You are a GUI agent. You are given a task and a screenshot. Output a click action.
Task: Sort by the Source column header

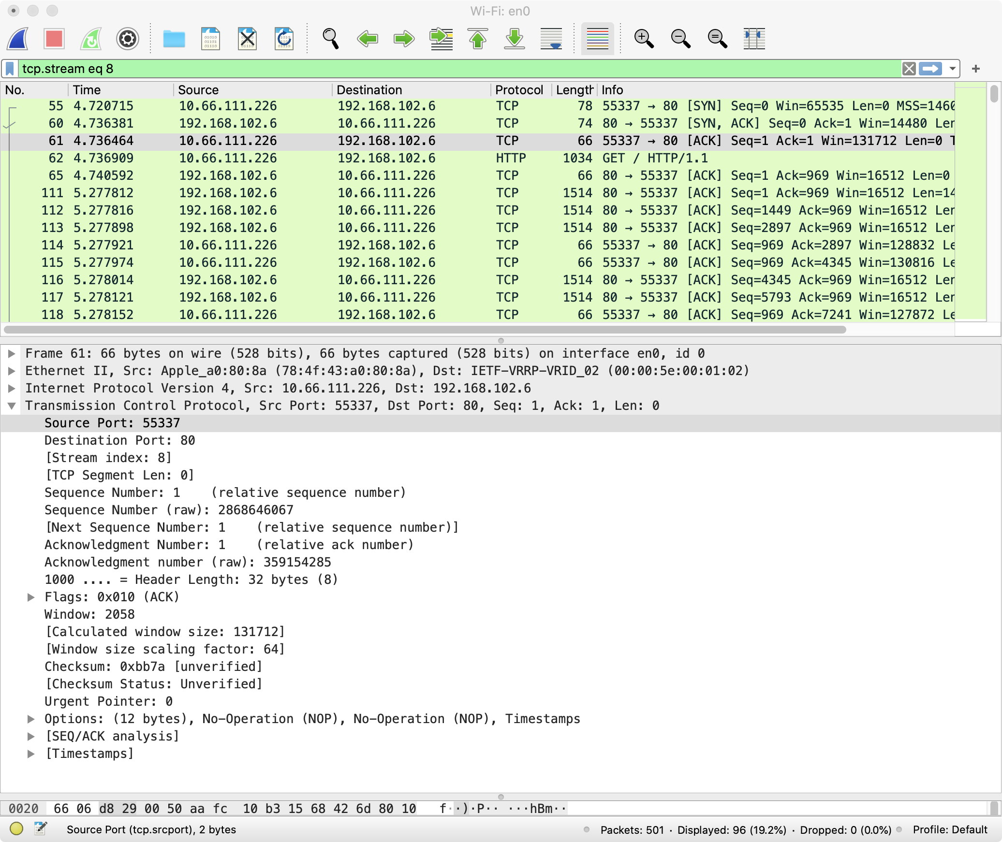198,90
